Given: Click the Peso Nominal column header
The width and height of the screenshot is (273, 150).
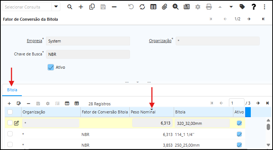Looking at the screenshot, I should click(143, 112).
